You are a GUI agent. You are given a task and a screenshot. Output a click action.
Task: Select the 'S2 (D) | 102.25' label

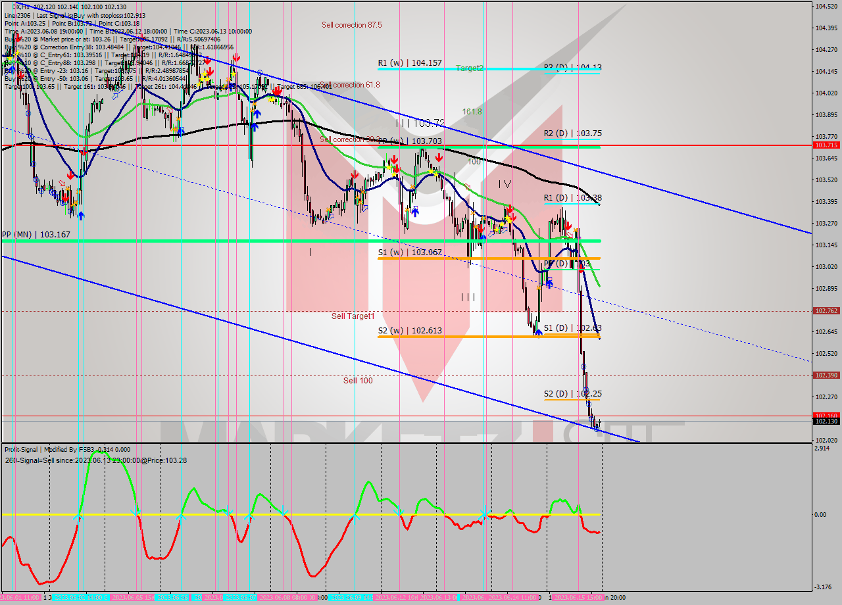[x=573, y=393]
